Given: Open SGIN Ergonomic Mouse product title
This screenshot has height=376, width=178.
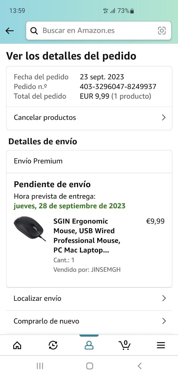Looking at the screenshot, I should point(87,236).
